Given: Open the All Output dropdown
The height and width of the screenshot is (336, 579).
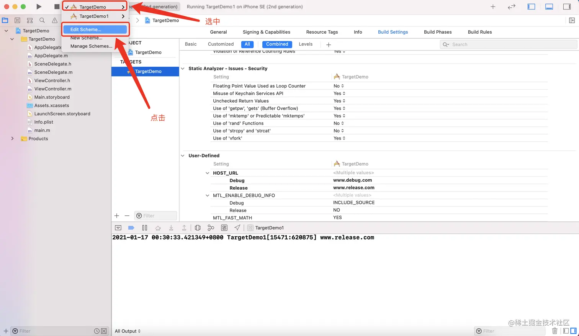Looking at the screenshot, I should [128, 331].
